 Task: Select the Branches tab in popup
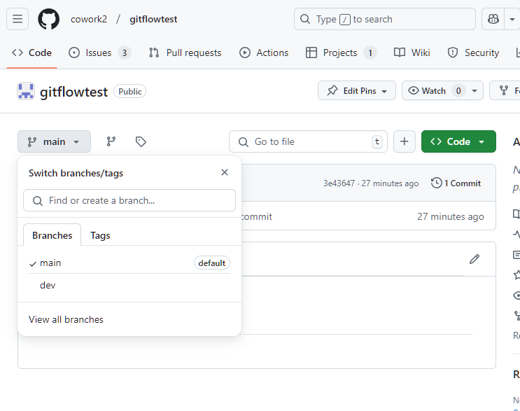[x=52, y=235]
